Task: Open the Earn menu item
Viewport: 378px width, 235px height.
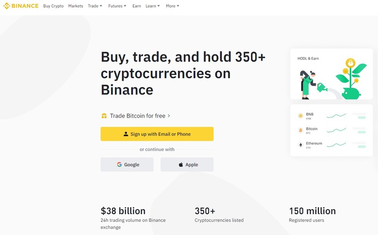Action: pyautogui.click(x=137, y=6)
